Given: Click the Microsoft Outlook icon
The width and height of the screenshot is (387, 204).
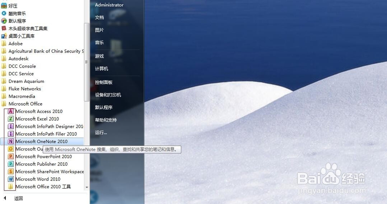Looking at the screenshot, I should pyautogui.click(x=10, y=149).
